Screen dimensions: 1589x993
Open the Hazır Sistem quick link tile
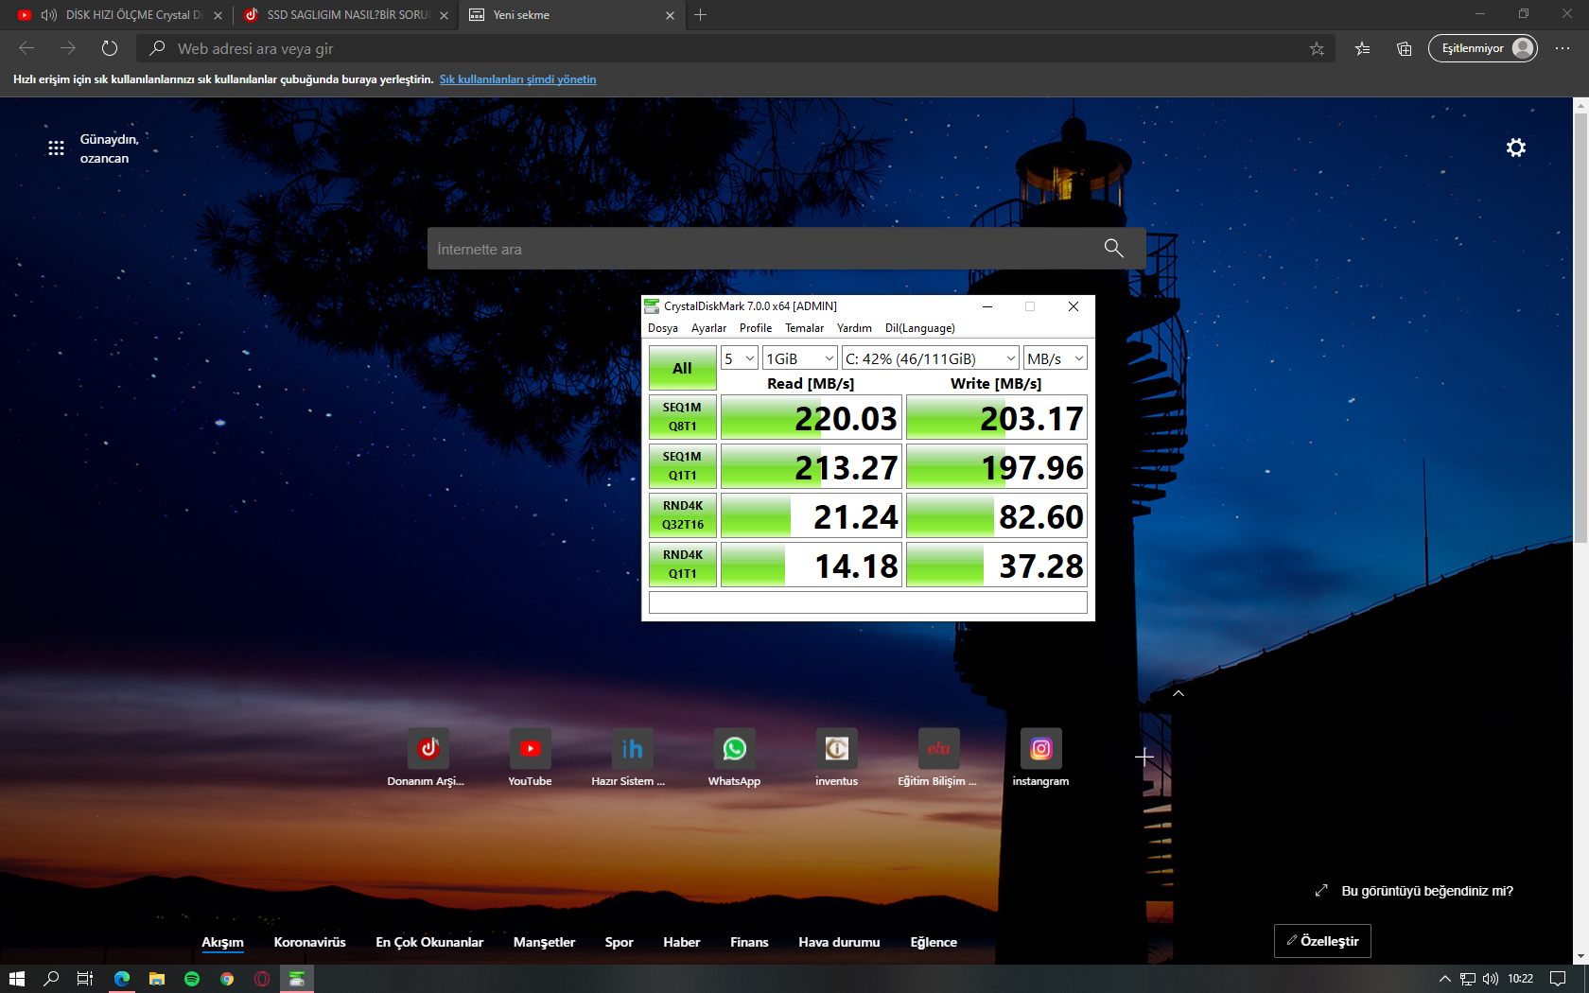tap(632, 749)
